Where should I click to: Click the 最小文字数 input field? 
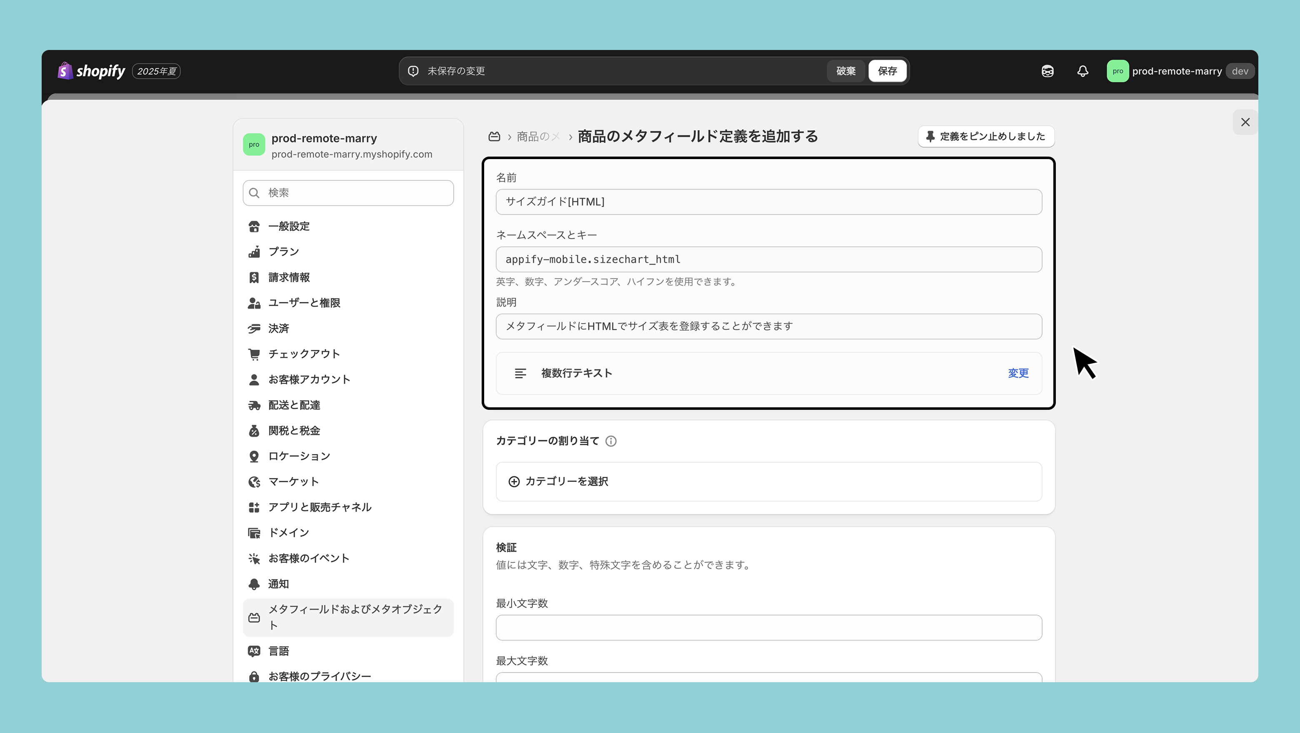coord(768,628)
